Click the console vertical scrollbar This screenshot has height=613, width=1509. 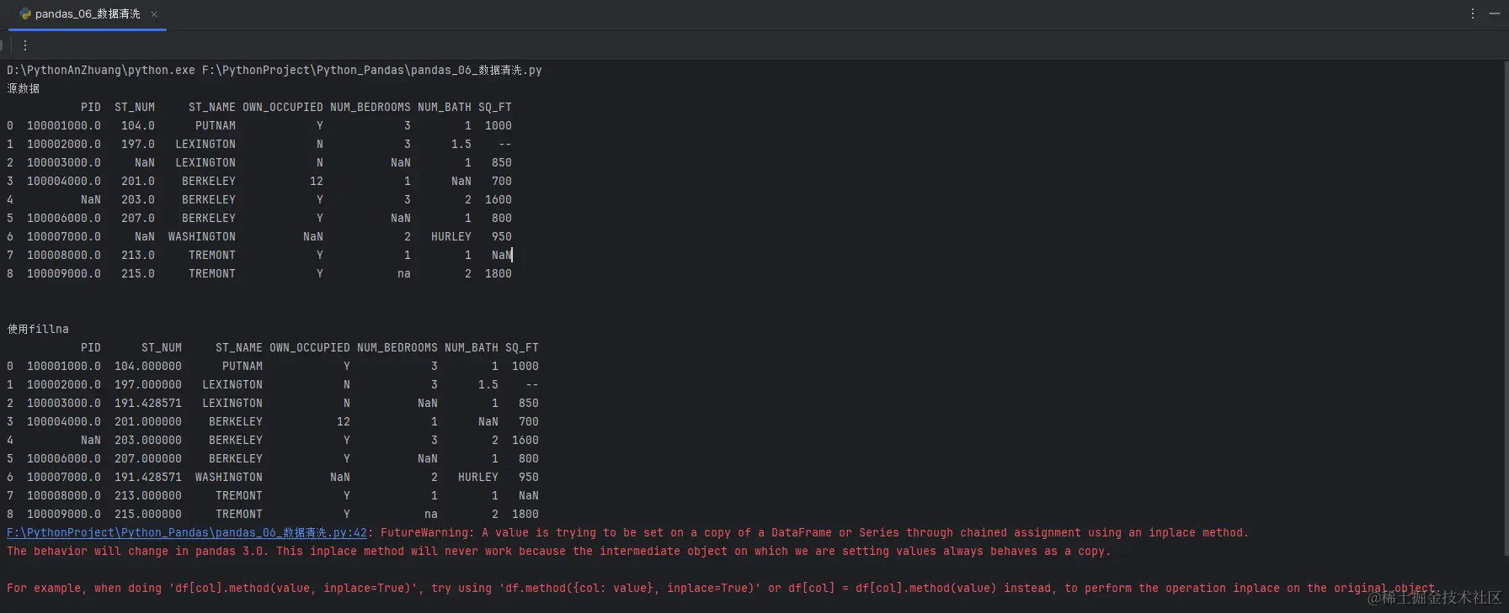(x=1505, y=308)
